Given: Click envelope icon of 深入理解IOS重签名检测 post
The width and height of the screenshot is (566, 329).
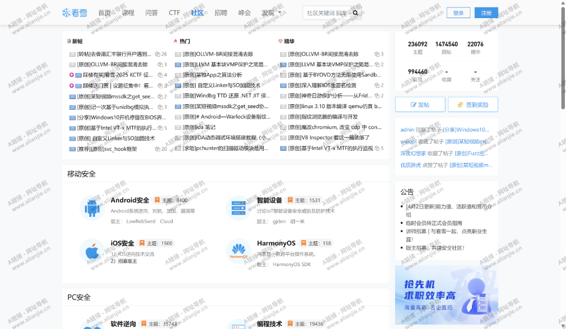Looking at the screenshot, I should pos(284,86).
